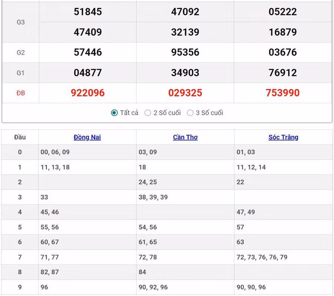Follow the Sóc Trăng province link
The image size is (334, 296).
tap(283, 137)
